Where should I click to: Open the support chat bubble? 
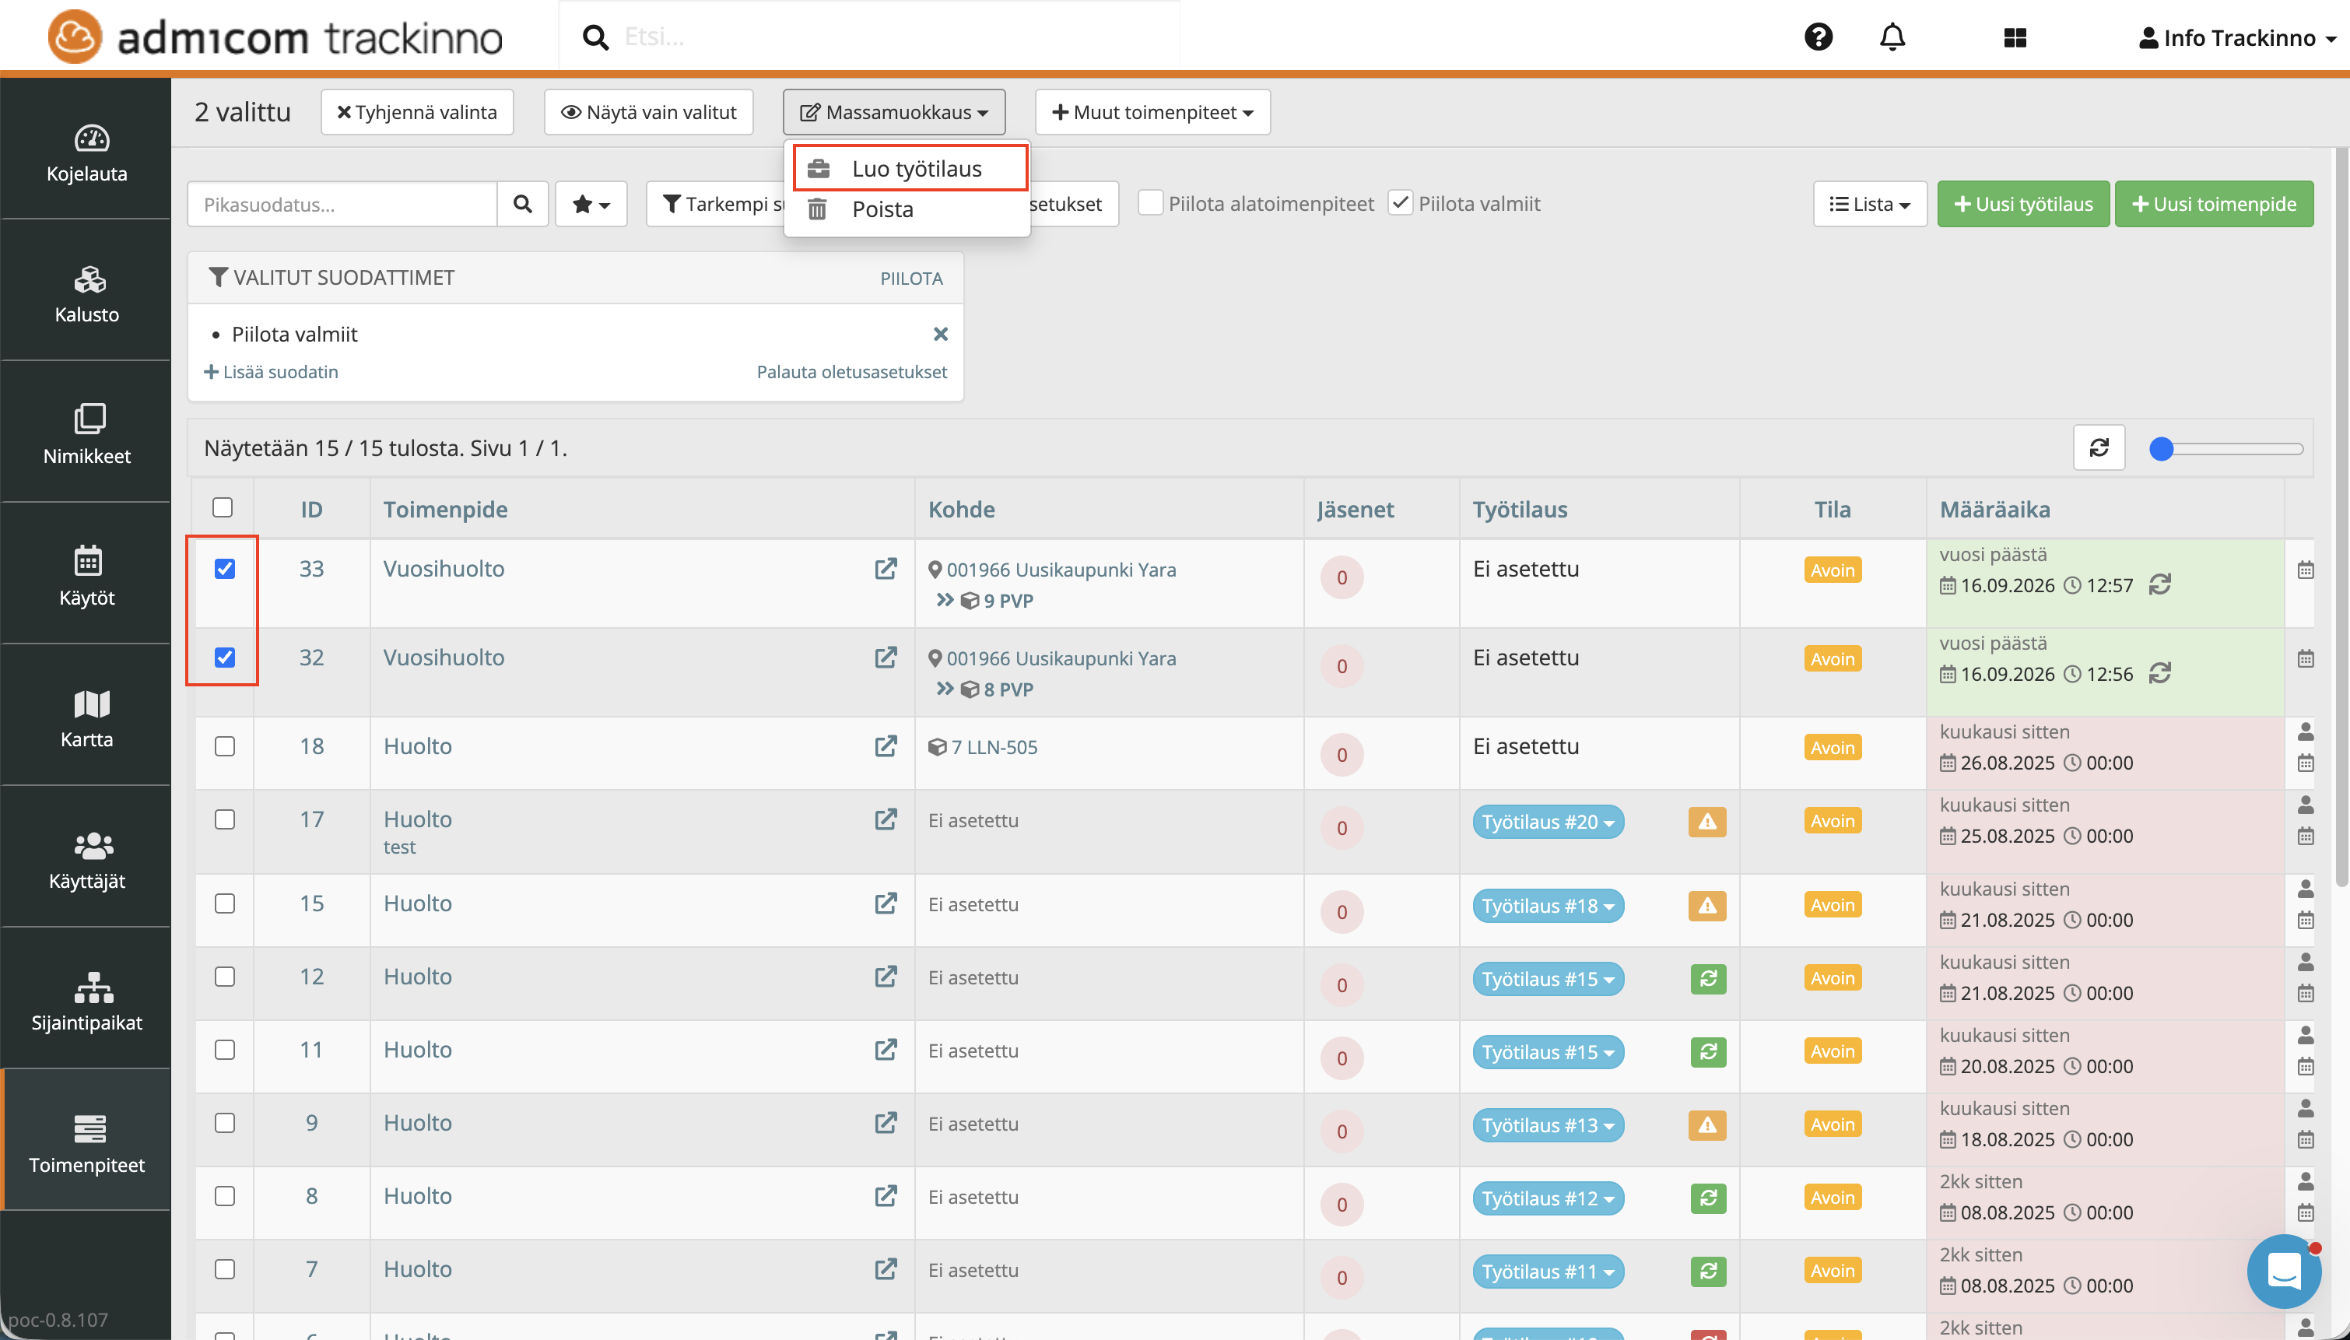[x=2283, y=1271]
